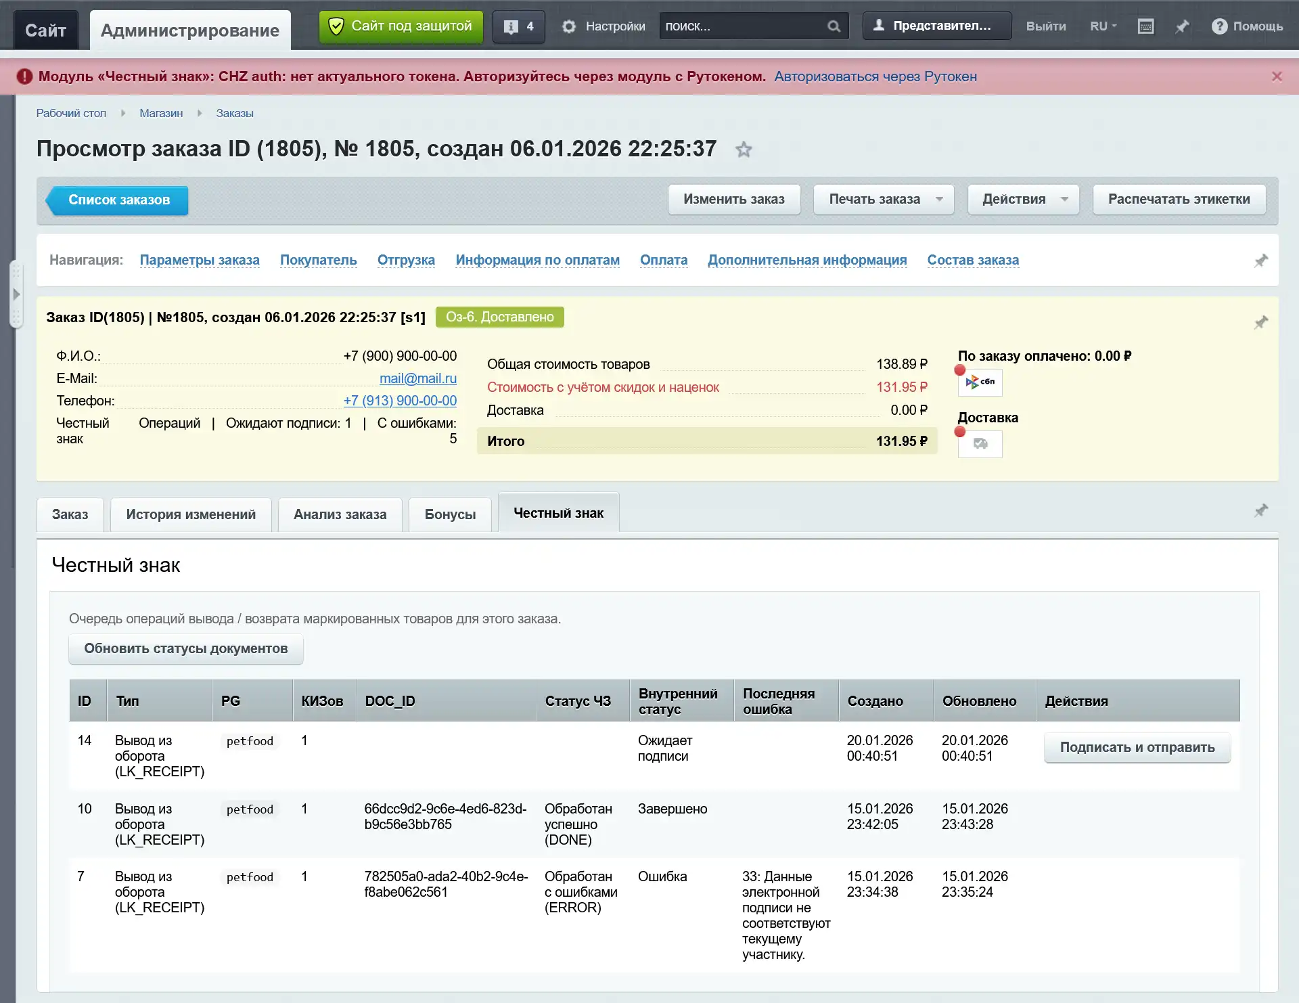Image resolution: width=1299 pixels, height=1003 pixels.
Task: Open the Печать заказа dropdown
Action: [883, 200]
